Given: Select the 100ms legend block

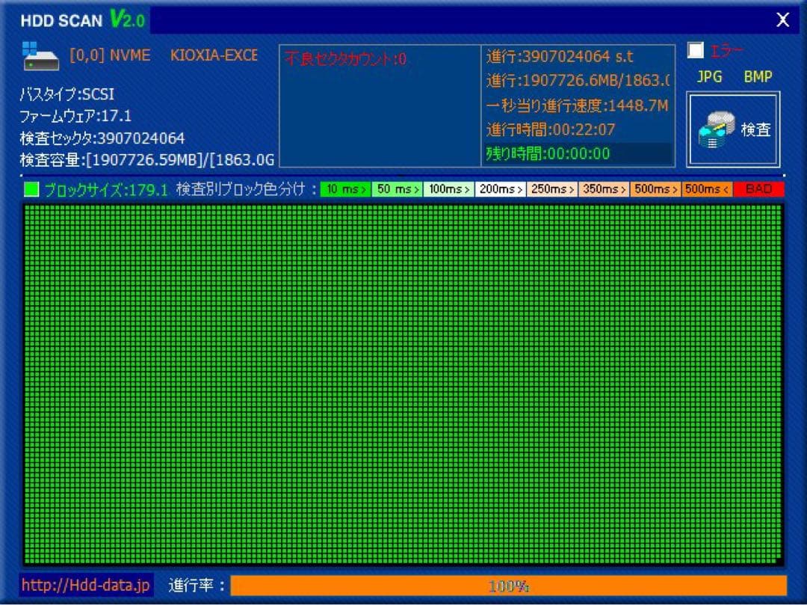Looking at the screenshot, I should coord(448,189).
